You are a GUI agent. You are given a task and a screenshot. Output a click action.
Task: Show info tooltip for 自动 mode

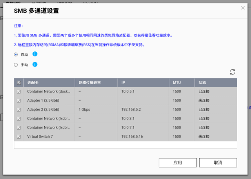click(x=35, y=54)
